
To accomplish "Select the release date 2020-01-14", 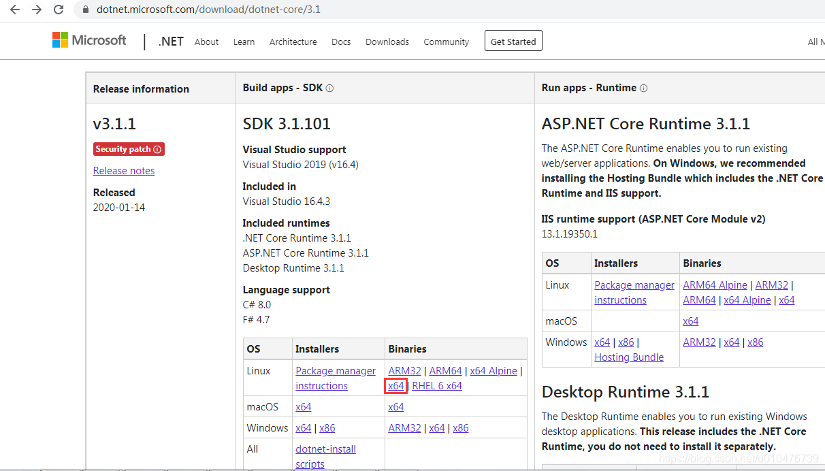I will (119, 208).
